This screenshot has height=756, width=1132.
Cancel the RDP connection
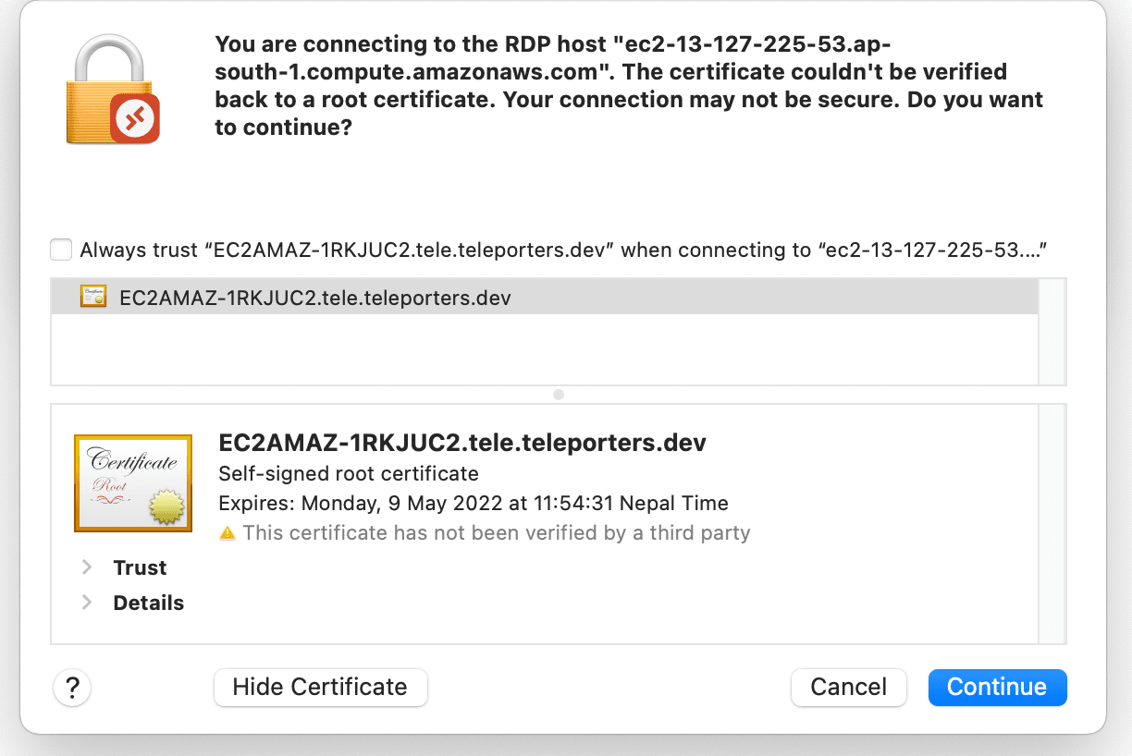(848, 688)
